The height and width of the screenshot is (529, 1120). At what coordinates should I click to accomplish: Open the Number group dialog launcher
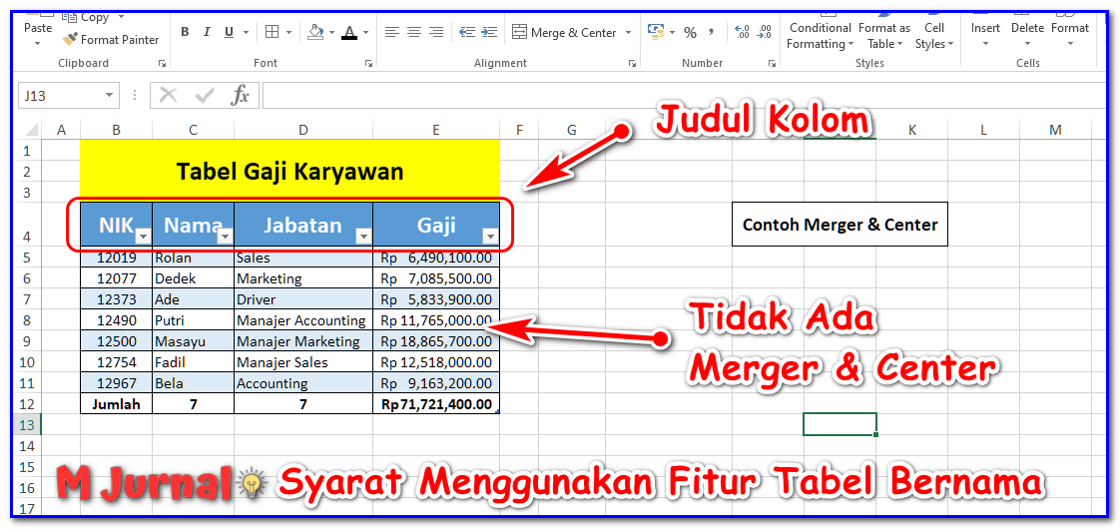pyautogui.click(x=772, y=64)
